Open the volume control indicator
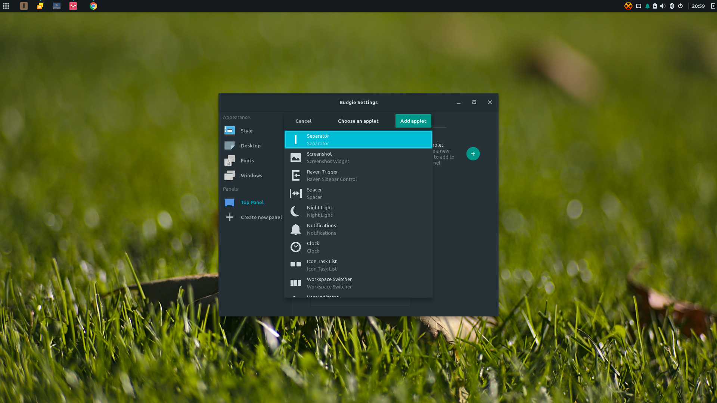 point(663,6)
